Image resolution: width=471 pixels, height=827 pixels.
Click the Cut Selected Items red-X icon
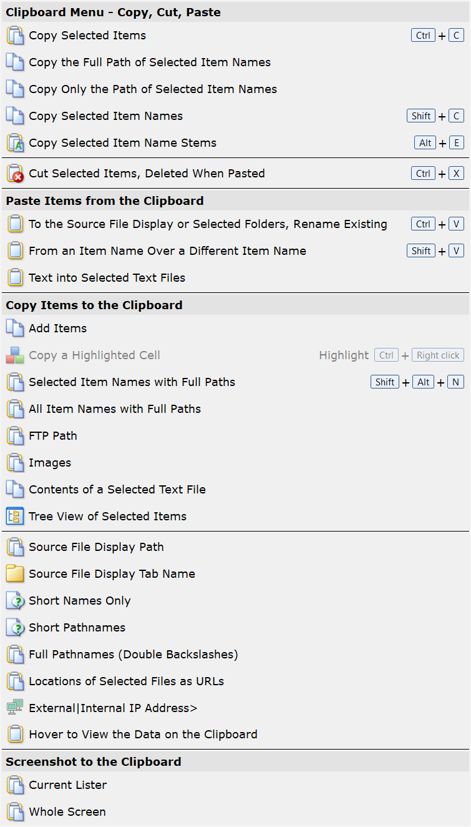tap(15, 174)
